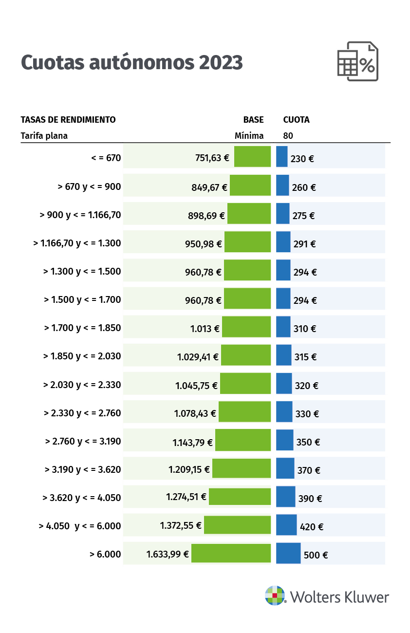Click the 1.078,43 € base value
This screenshot has width=410, height=633.
195,414
